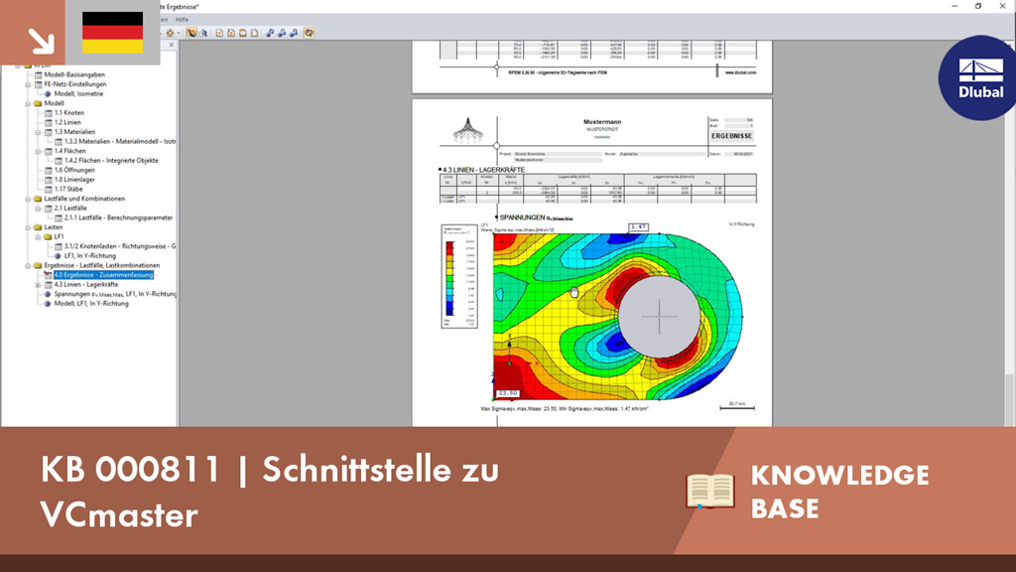The image size is (1016, 572).
Task: Click the restore-down window button
Action: (978, 6)
